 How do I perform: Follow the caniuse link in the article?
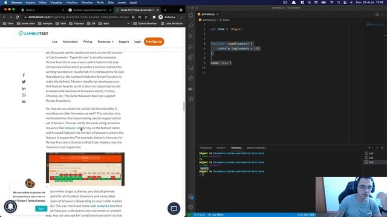pos(70,128)
